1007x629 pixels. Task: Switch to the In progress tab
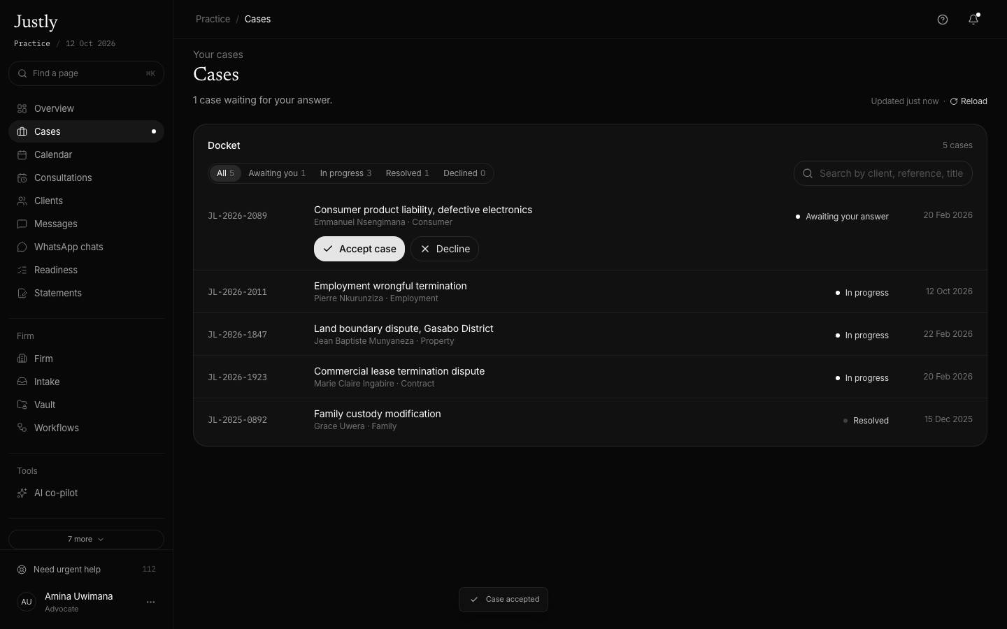[x=345, y=173]
